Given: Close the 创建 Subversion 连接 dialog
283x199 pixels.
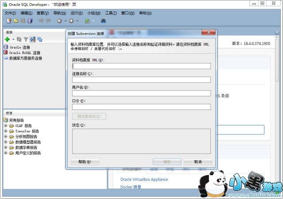Looking at the screenshot, I should pos(209,32).
